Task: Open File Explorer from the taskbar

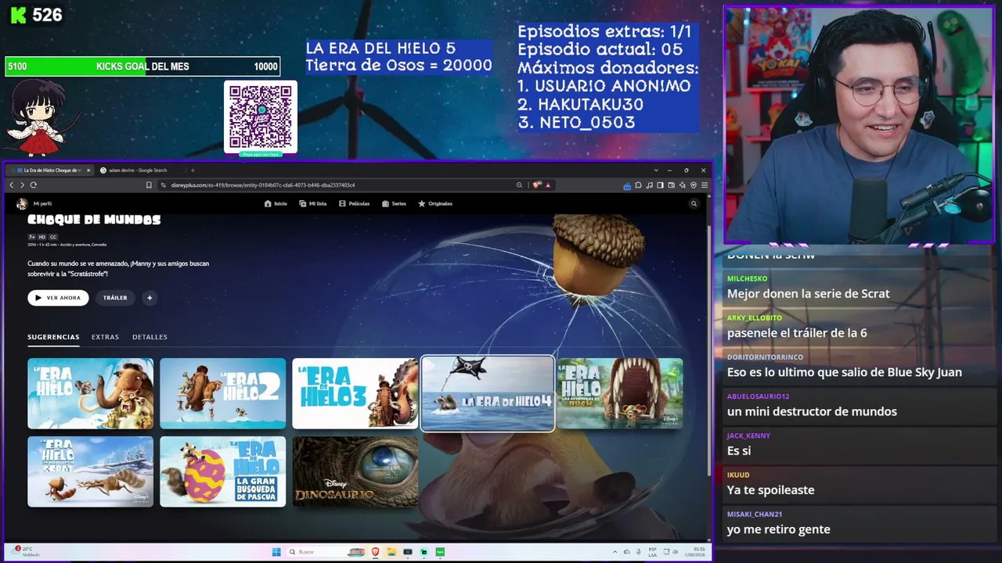Action: 391,552
